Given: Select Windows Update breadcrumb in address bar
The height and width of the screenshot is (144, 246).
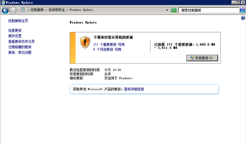Looking at the screenshot, I should pos(81,10).
